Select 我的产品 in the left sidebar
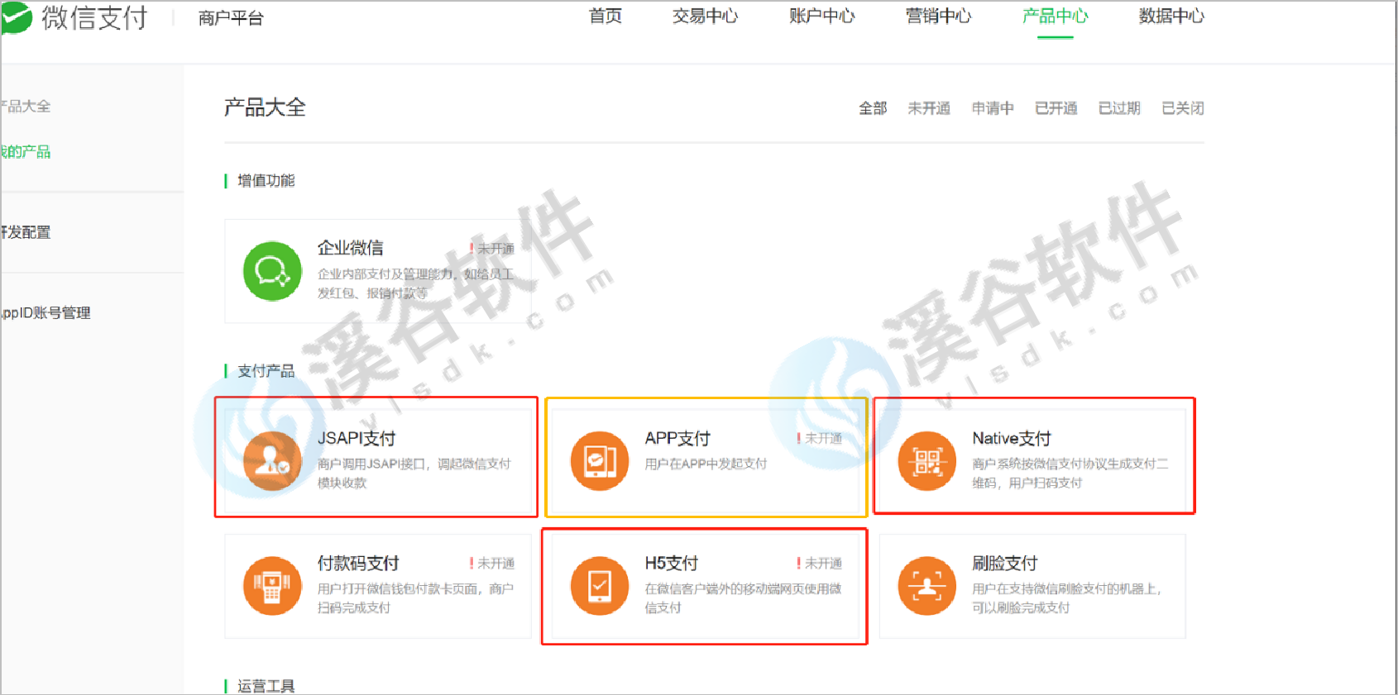Screen dimensions: 1398x695 (26, 152)
